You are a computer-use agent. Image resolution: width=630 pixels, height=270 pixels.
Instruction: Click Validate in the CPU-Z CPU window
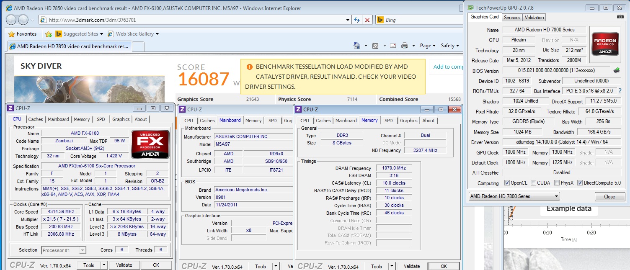(124, 265)
